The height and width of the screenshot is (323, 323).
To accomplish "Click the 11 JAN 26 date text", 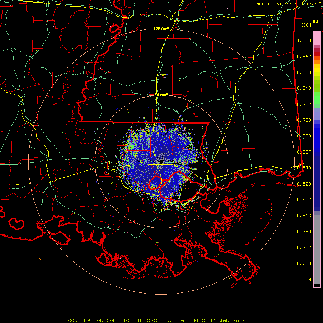I will 225,320.
